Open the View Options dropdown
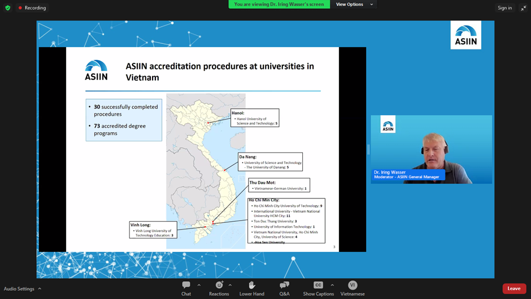The width and height of the screenshot is (531, 299). coord(354,4)
